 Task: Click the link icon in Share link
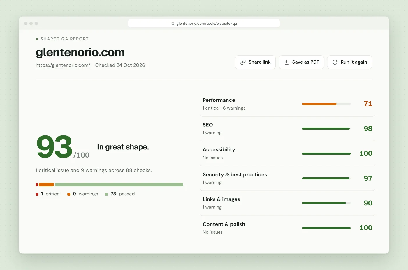click(x=243, y=62)
